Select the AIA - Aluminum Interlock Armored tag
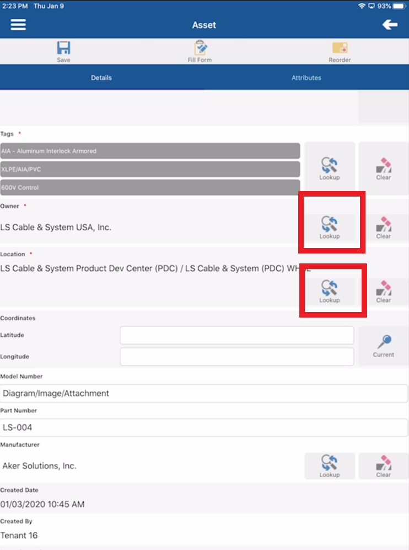Viewport: 409px width, 550px height. 150,151
